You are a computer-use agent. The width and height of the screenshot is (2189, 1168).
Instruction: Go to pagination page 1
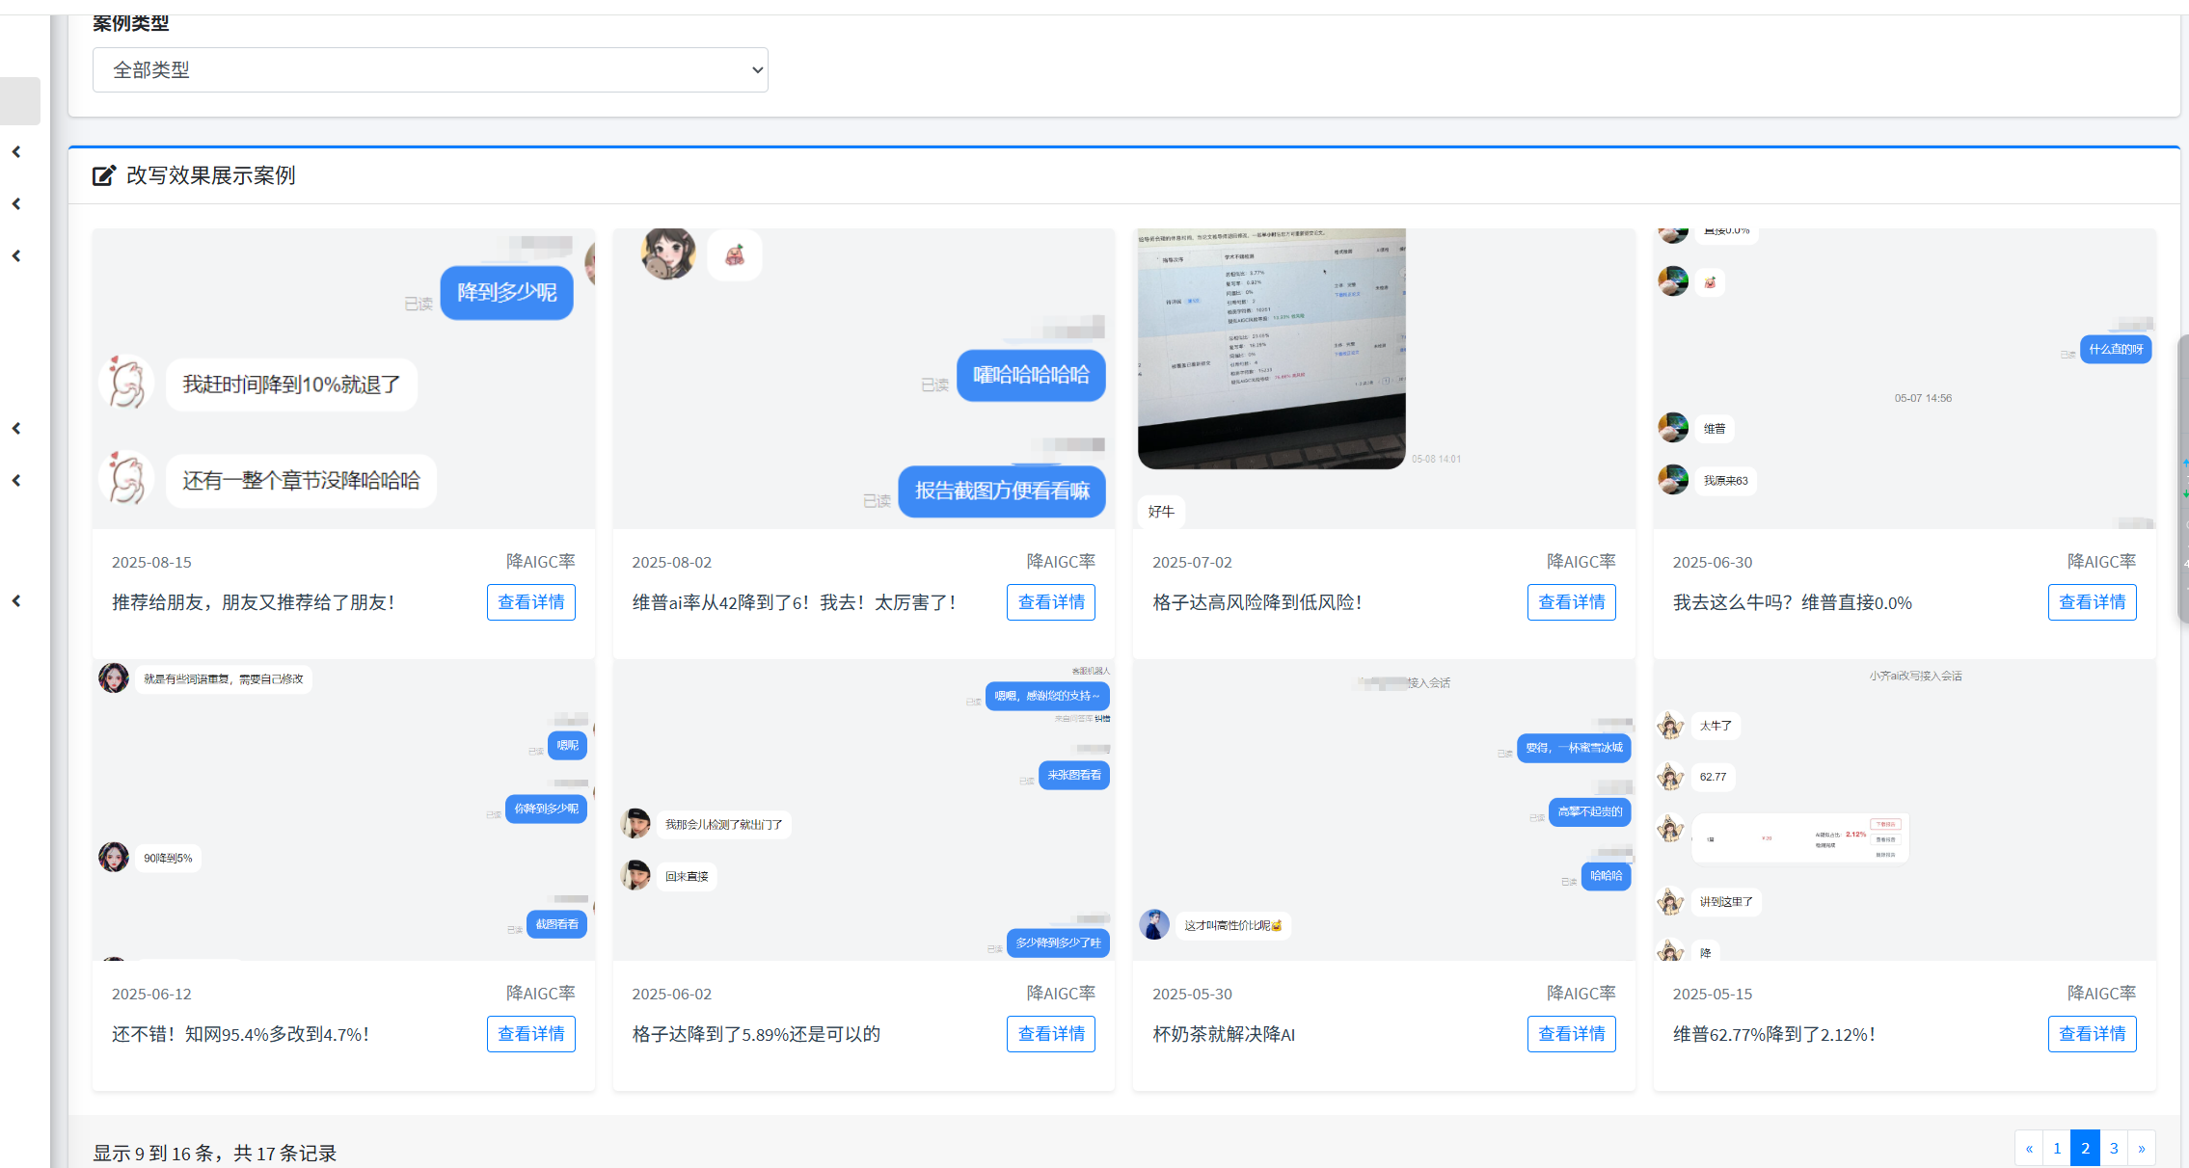pos(2057,1148)
